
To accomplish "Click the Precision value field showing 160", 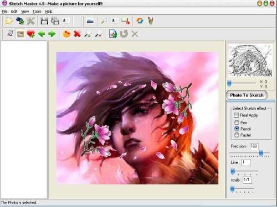I will click(x=254, y=146).
